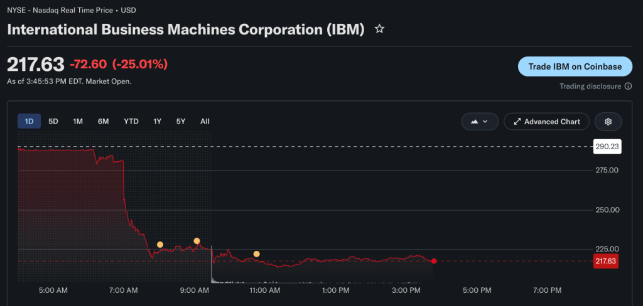
Task: Open the Advanced Chart view
Action: pos(547,122)
